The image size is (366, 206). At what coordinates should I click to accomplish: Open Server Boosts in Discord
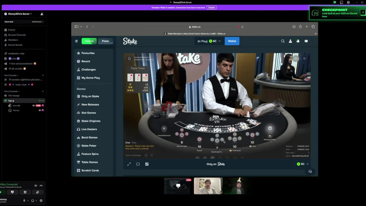15,45
